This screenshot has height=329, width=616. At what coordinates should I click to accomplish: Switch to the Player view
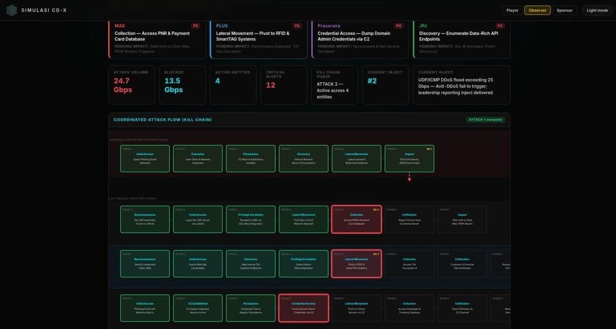point(512,10)
